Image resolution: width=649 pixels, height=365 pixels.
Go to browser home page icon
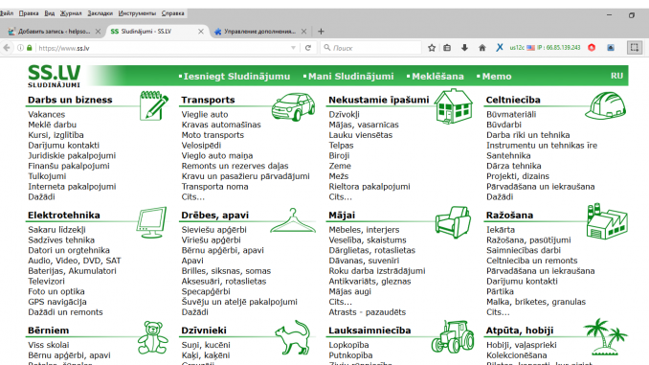481,48
